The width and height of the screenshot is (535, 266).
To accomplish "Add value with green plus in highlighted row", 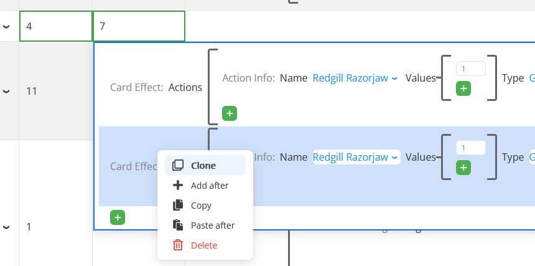I will [x=463, y=168].
